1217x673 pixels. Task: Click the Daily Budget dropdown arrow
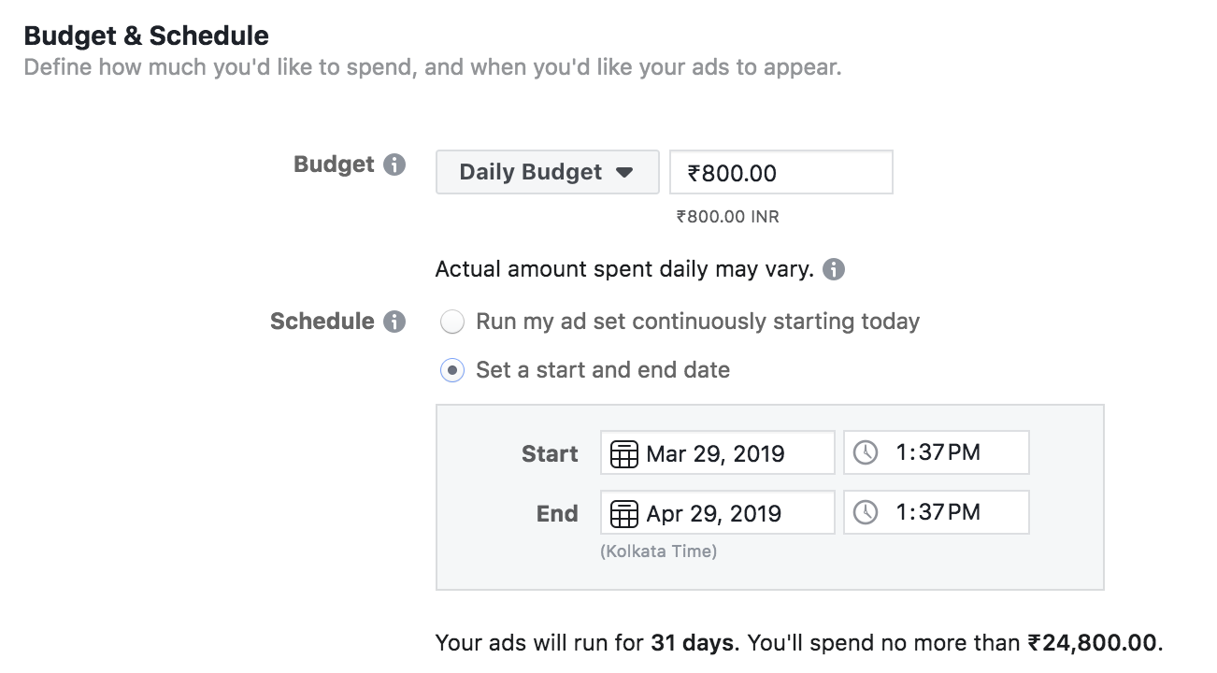(624, 173)
